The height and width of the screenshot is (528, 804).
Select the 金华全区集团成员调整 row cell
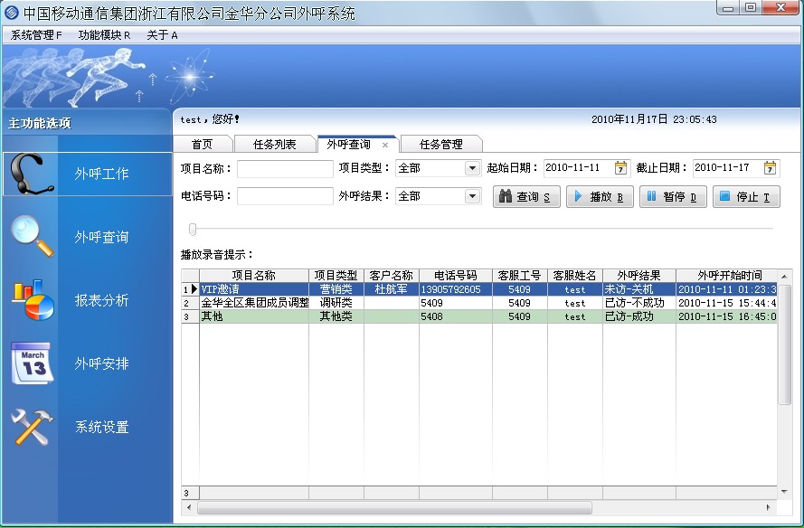point(254,303)
